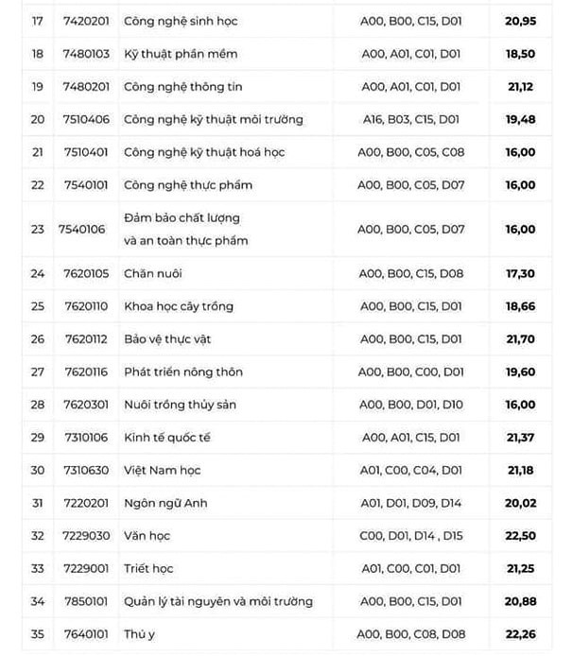
Task: Click the Kinh tế quốc tế major
Action: pyautogui.click(x=167, y=437)
